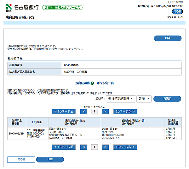The image size is (189, 169).
Task: Open the 発行予定基準日 sort field dropdown
Action: 120,99
